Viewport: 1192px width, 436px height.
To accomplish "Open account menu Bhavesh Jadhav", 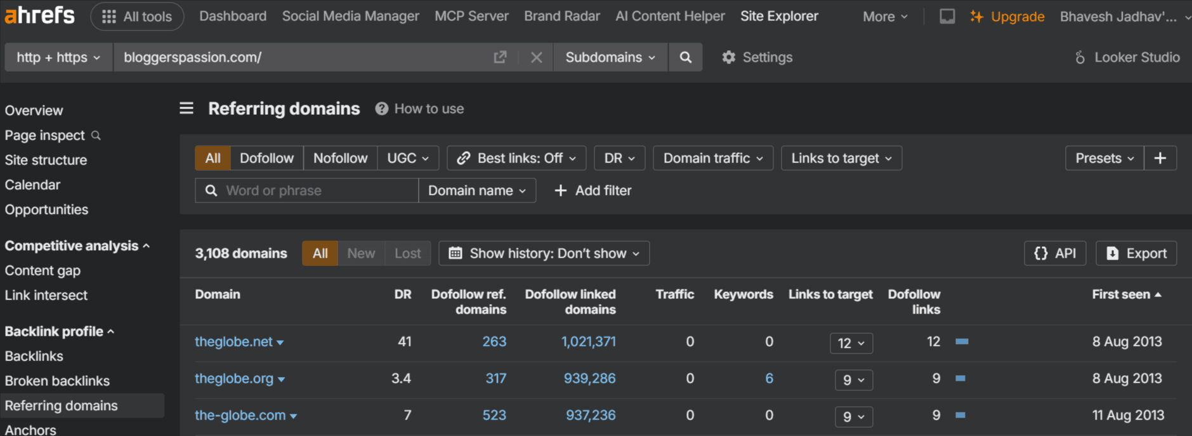I will 1125,17.
